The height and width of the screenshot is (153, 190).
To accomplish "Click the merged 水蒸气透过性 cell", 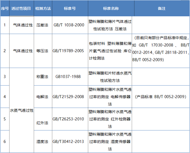I will (x=22, y=110).
